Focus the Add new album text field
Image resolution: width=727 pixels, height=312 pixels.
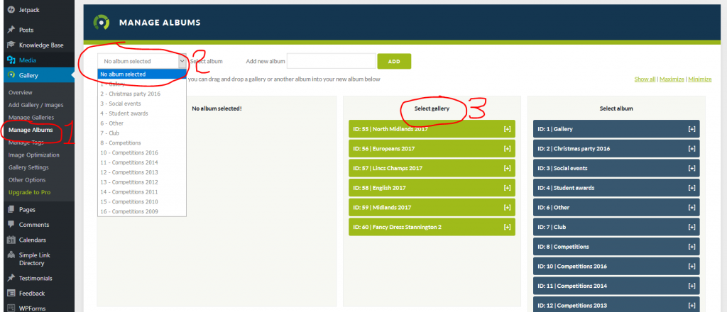[x=331, y=61]
